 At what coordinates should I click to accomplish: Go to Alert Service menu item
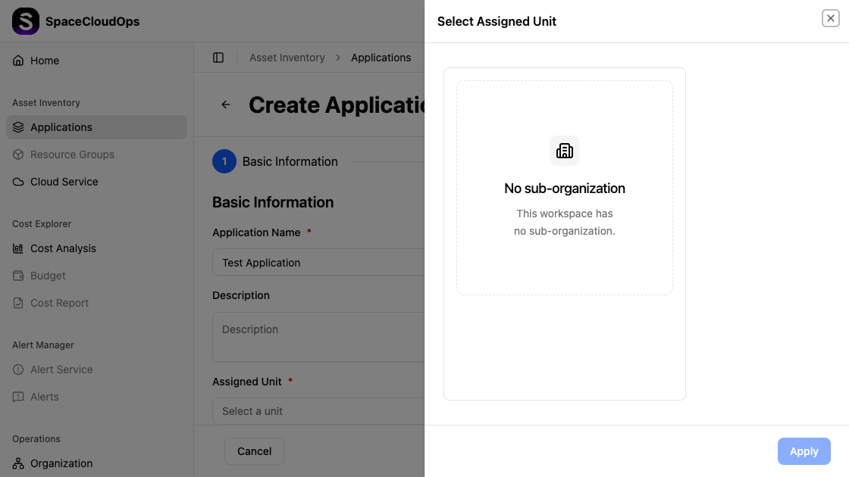tap(61, 369)
